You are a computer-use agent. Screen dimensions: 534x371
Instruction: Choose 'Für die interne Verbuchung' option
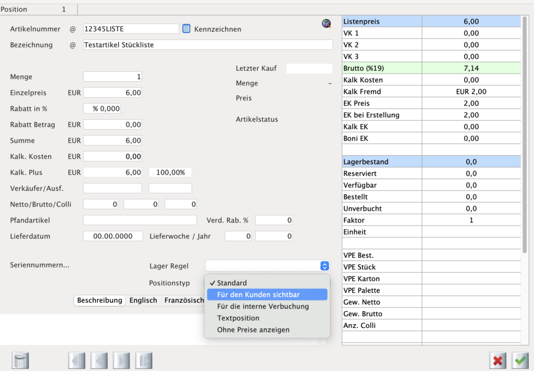[x=263, y=306]
